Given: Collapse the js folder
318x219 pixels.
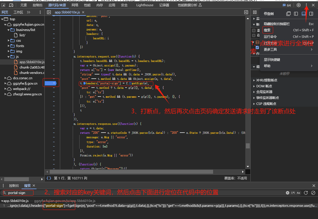Looking at the screenshot, I should coord(9,57).
